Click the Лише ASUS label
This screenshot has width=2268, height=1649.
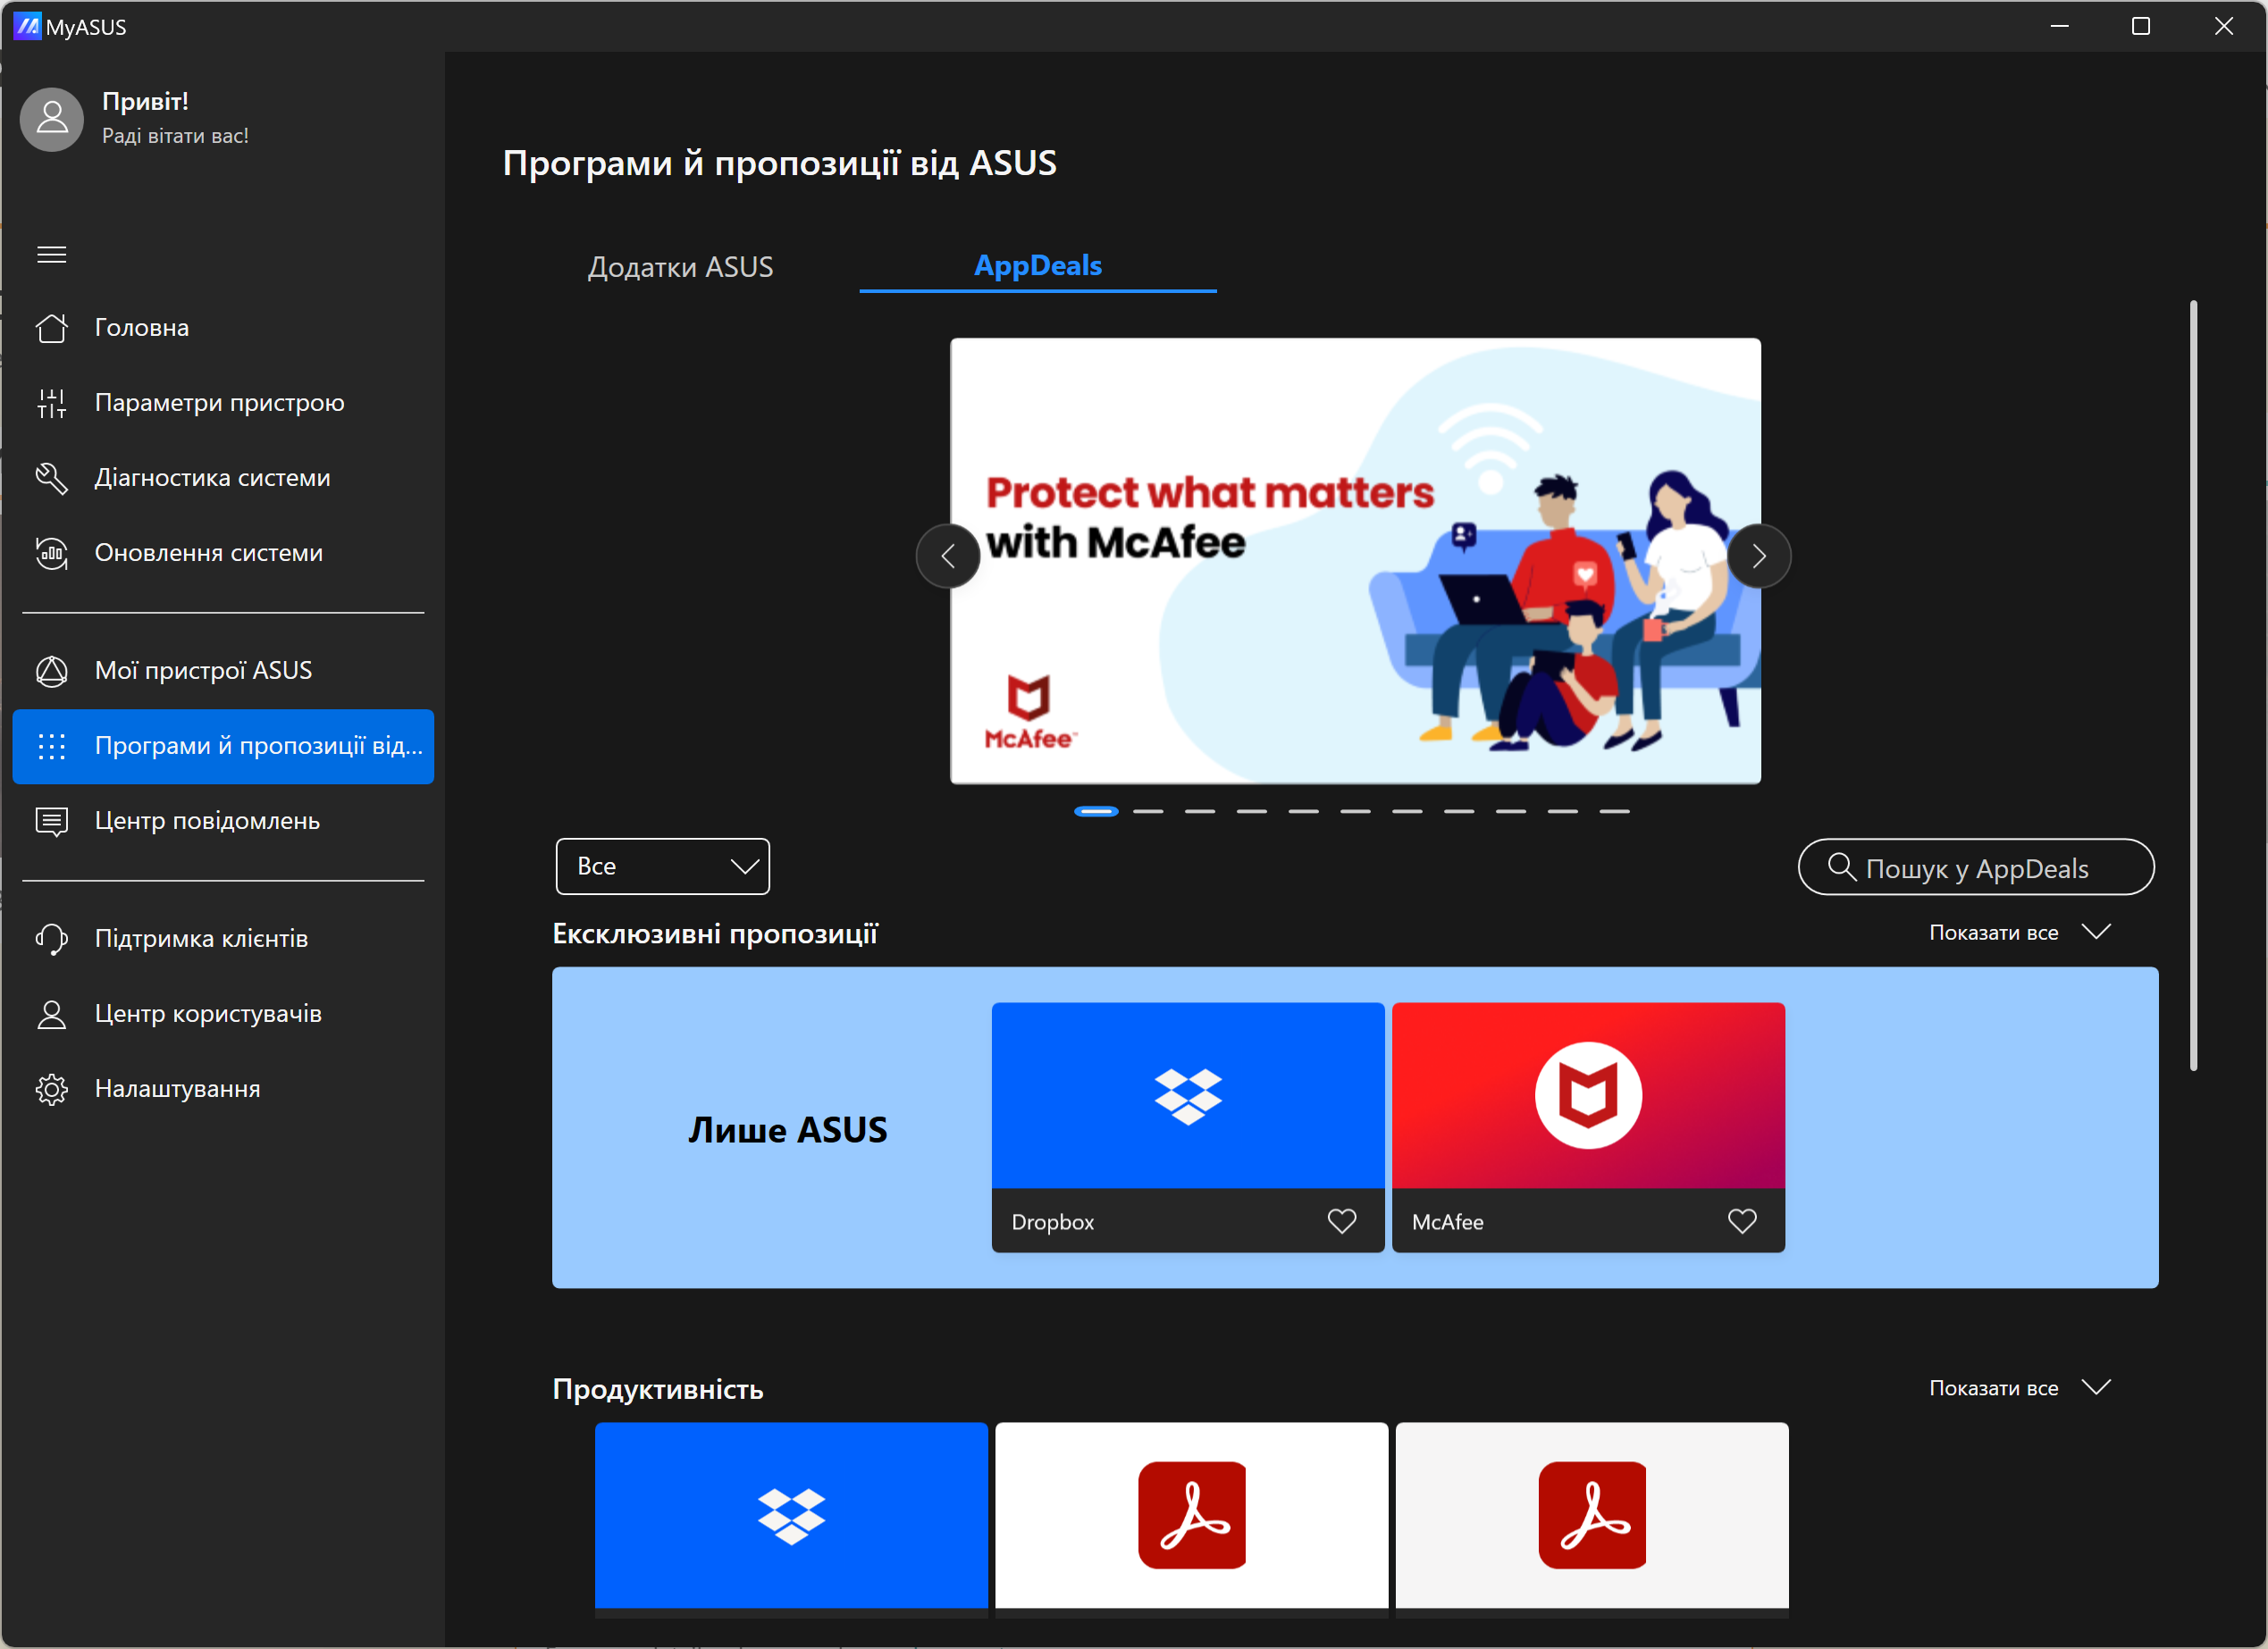click(788, 1129)
